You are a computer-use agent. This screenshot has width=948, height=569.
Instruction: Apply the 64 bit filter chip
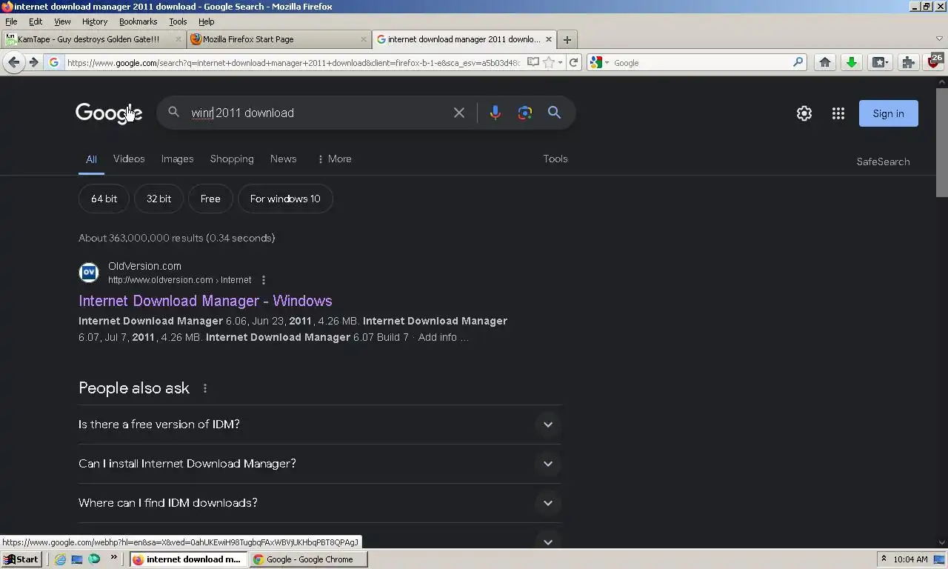104,199
